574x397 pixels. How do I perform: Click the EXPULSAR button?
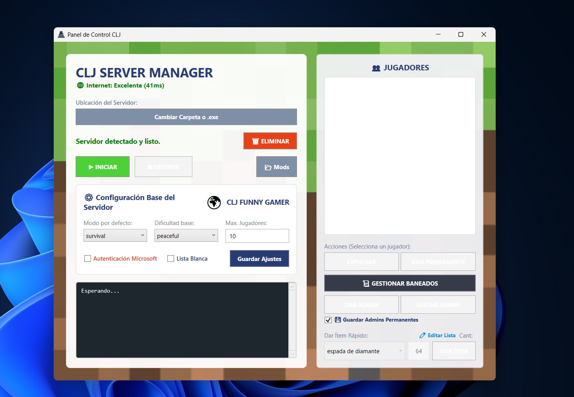pos(361,262)
